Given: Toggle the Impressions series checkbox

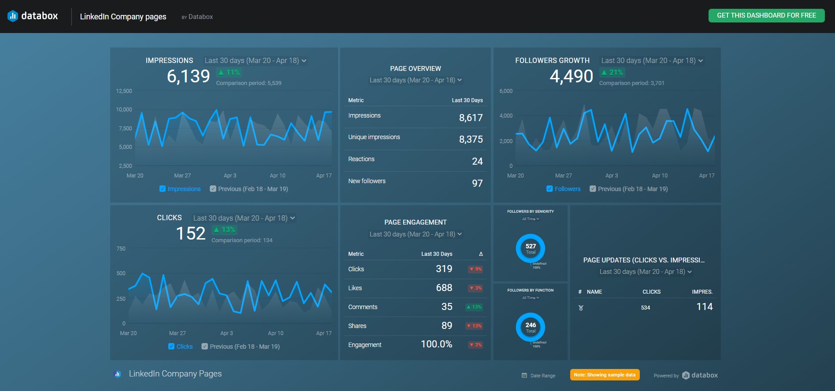Looking at the screenshot, I should [x=163, y=189].
